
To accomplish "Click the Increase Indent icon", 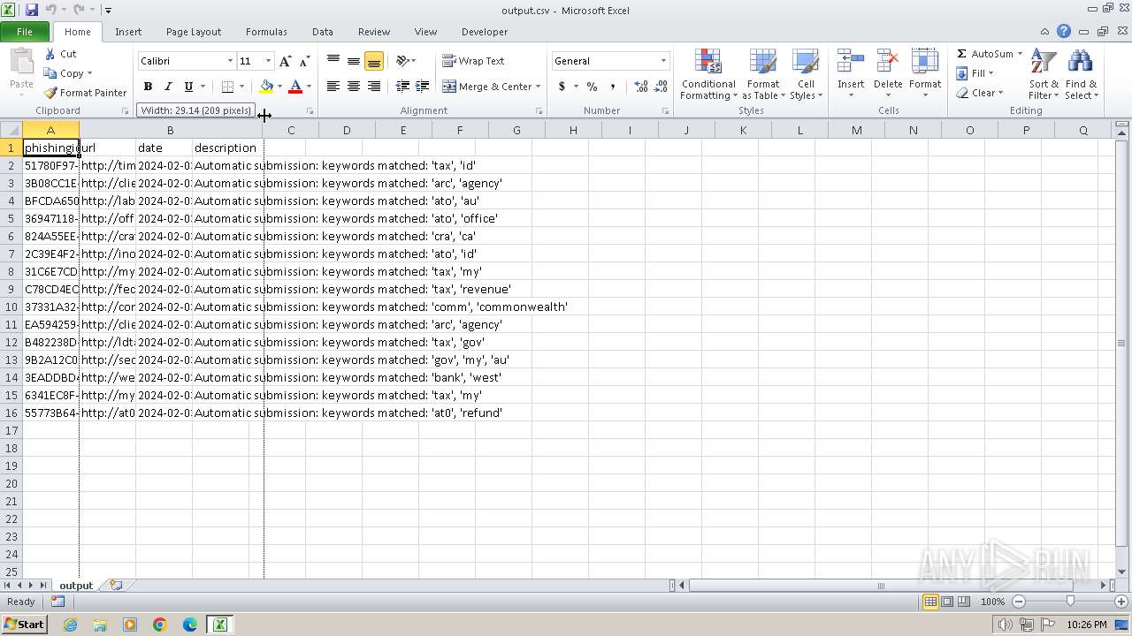I will tap(423, 87).
